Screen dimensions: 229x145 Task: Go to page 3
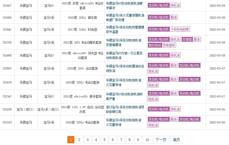pos(88,140)
